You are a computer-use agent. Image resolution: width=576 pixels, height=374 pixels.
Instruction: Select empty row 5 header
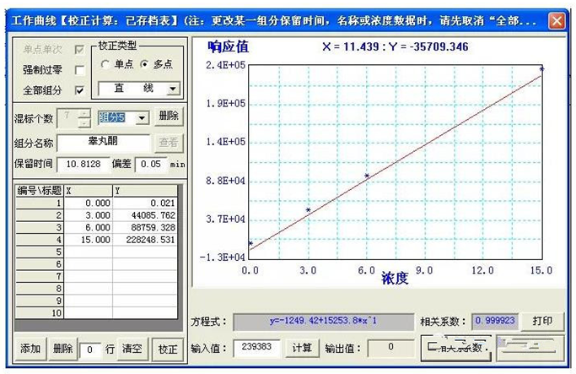(x=40, y=252)
